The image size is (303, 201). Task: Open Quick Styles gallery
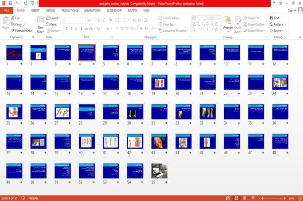[238, 25]
